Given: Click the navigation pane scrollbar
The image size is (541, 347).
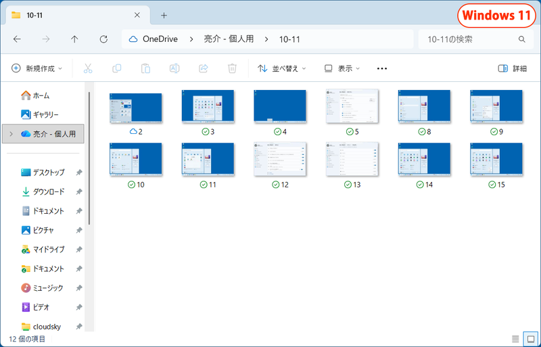Looking at the screenshot, I should pyautogui.click(x=89, y=158).
